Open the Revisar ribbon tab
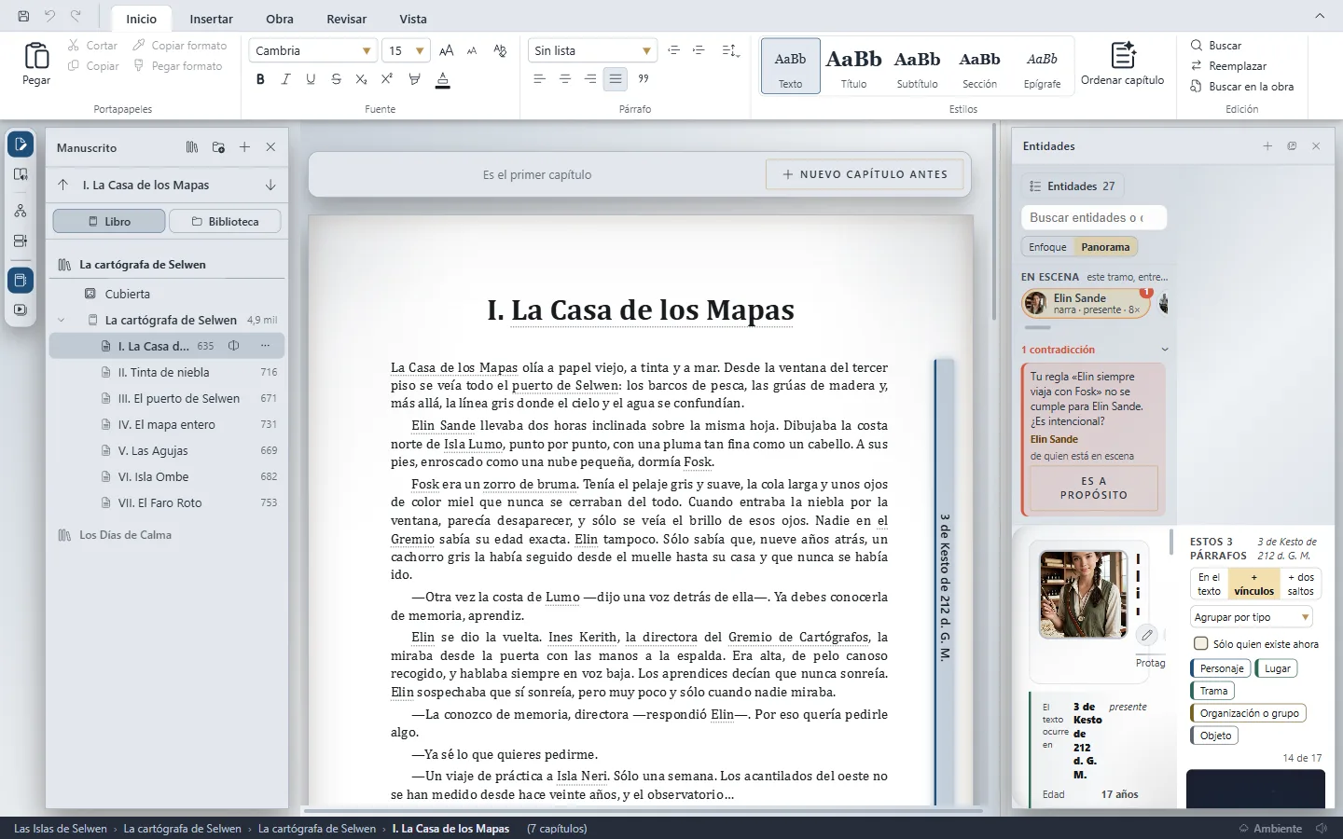Image resolution: width=1343 pixels, height=839 pixels. click(x=346, y=19)
